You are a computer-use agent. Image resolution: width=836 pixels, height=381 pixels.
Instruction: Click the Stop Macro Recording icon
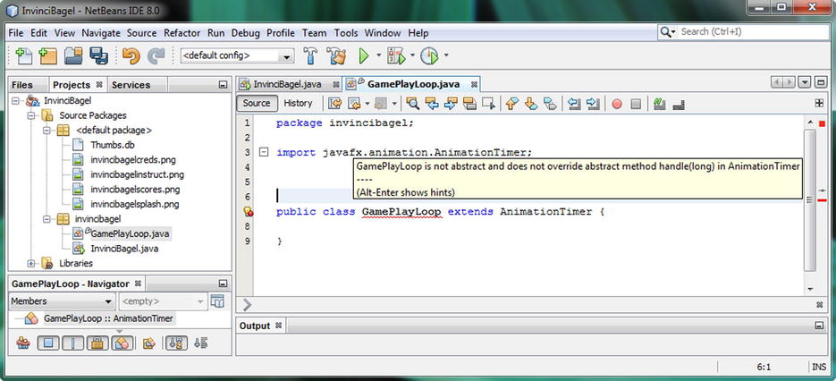pyautogui.click(x=636, y=104)
